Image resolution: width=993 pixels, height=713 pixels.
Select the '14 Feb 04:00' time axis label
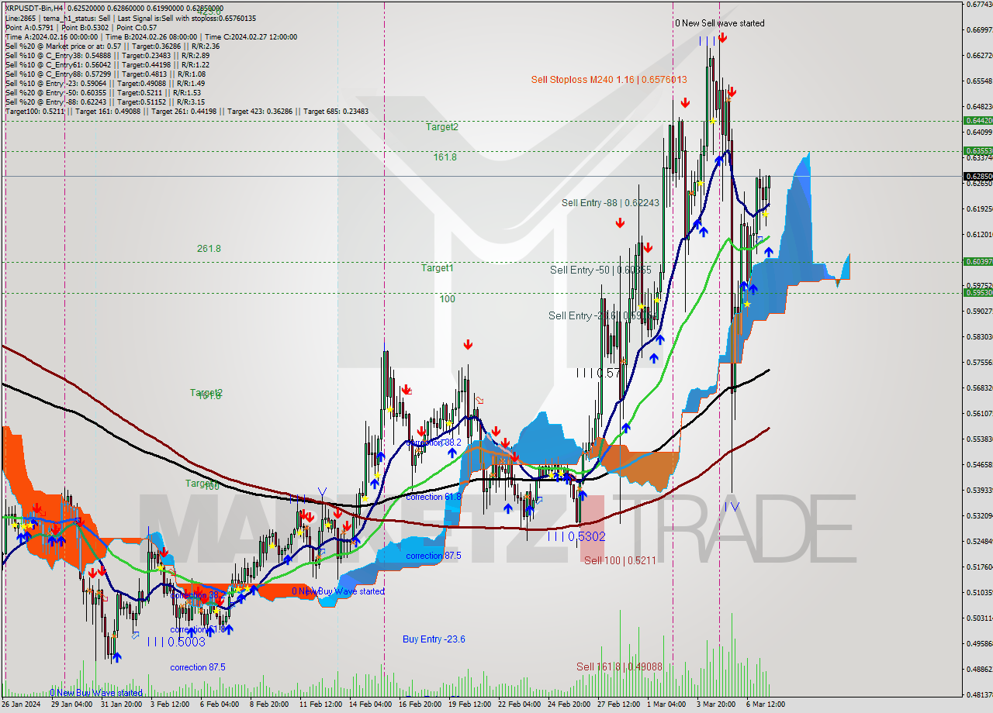click(x=370, y=704)
